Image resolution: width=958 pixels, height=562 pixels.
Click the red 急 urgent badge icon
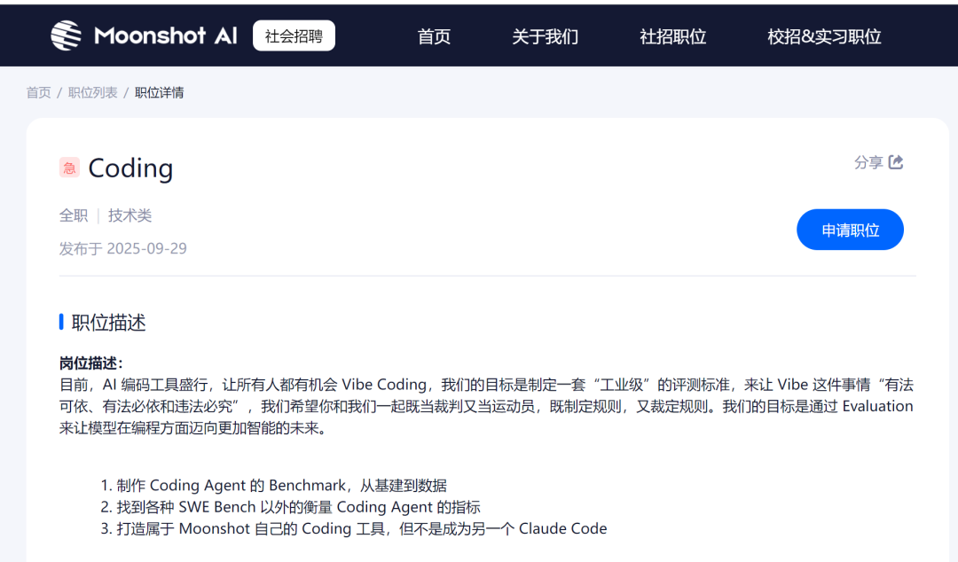coord(69,168)
